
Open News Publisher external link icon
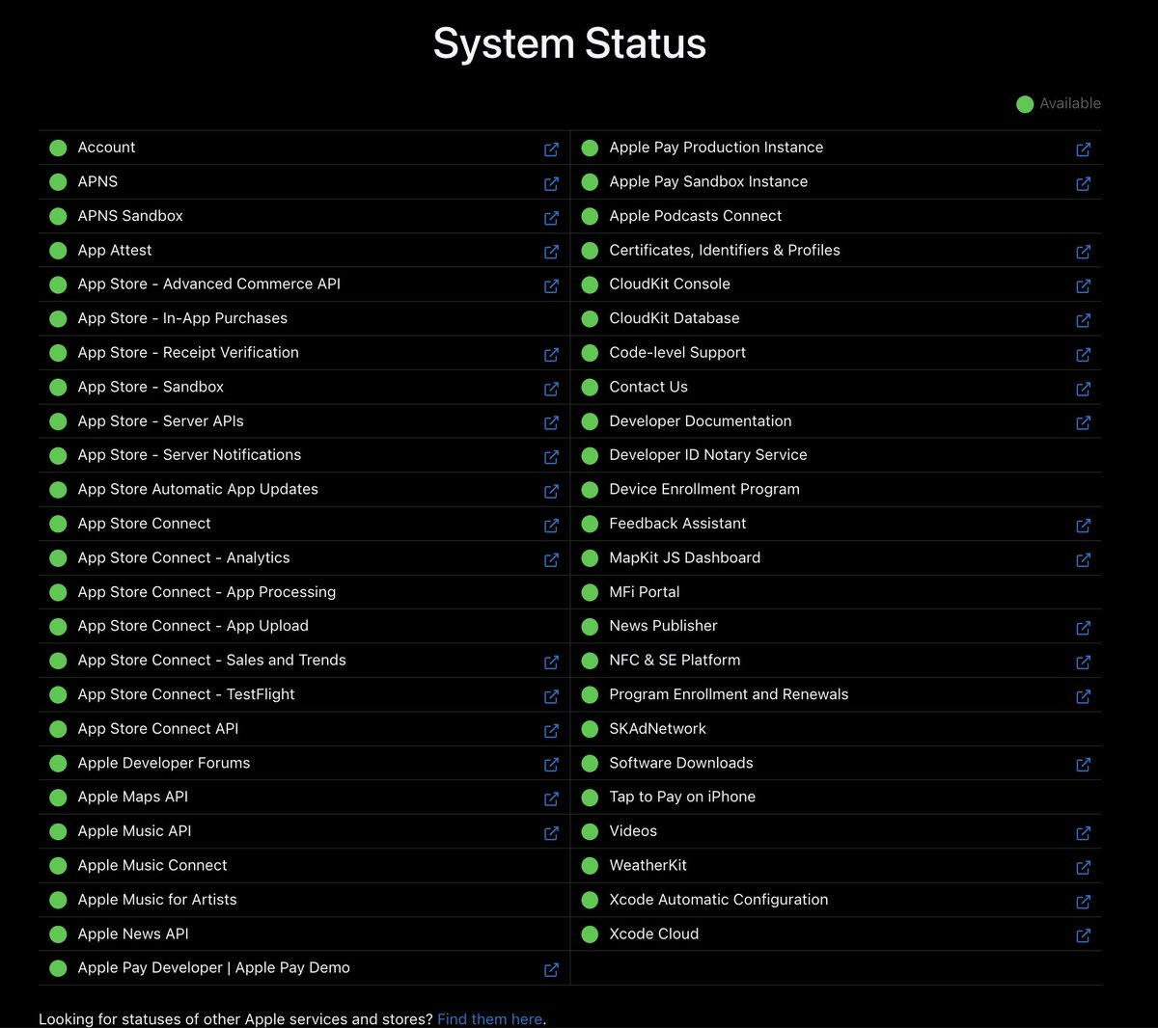[1084, 628]
